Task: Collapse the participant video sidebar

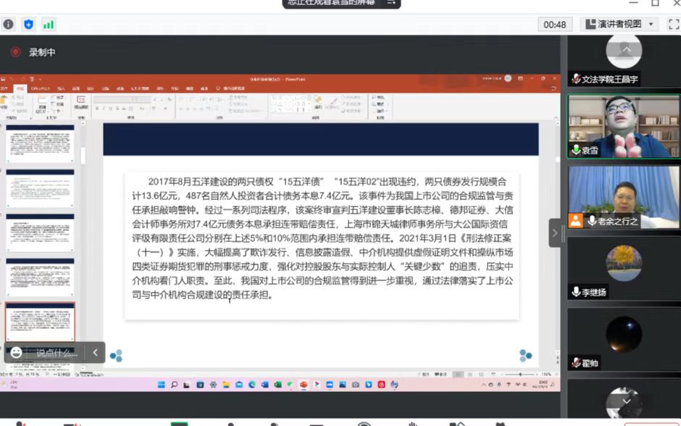Action: 555,233
